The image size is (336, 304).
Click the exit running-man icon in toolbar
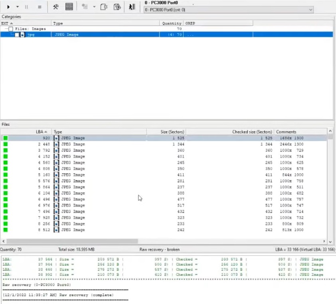point(132,7)
